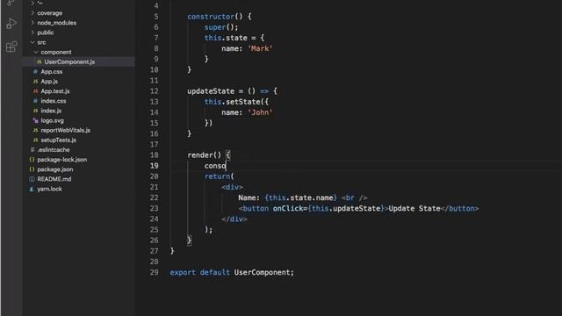Viewport: 562px width, 316px height.
Task: Click the 'John' string on line 14
Action: 260,112
